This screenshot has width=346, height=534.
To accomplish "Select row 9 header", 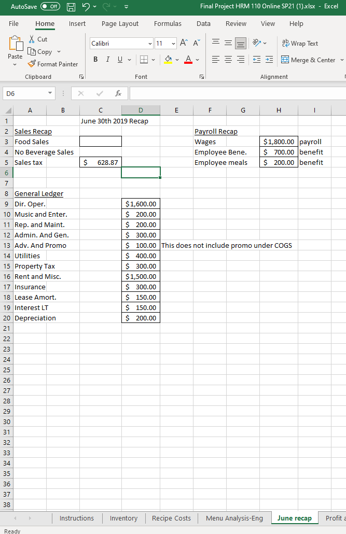I will pos(6,204).
